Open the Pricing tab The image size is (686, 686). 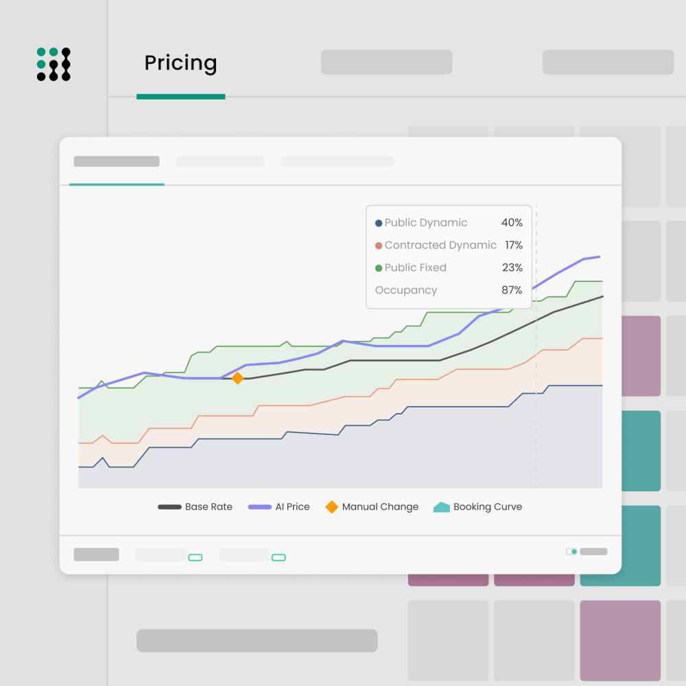pyautogui.click(x=180, y=64)
